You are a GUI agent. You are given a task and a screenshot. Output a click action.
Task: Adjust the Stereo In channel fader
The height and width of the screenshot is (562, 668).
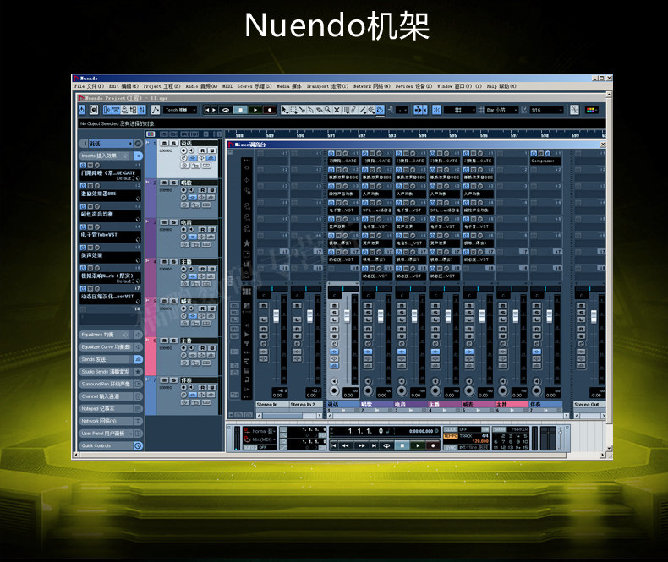276,316
